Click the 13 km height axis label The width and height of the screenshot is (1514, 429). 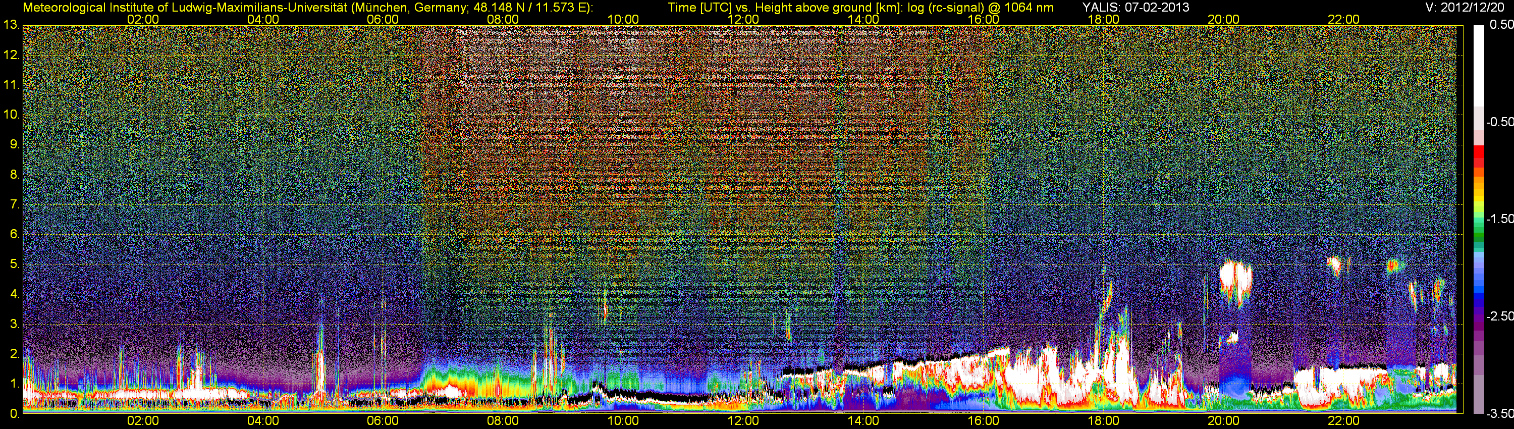tap(11, 25)
